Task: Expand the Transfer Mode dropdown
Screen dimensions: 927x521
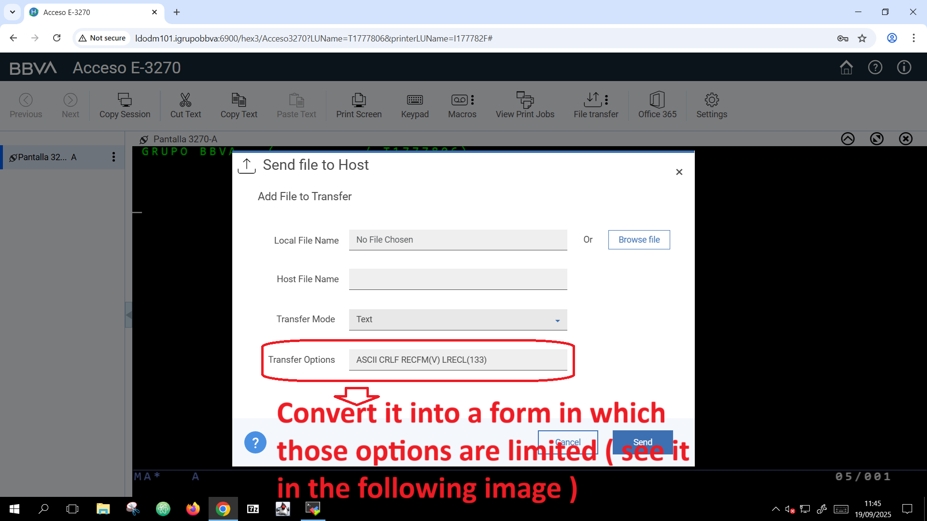Action: tap(458, 319)
